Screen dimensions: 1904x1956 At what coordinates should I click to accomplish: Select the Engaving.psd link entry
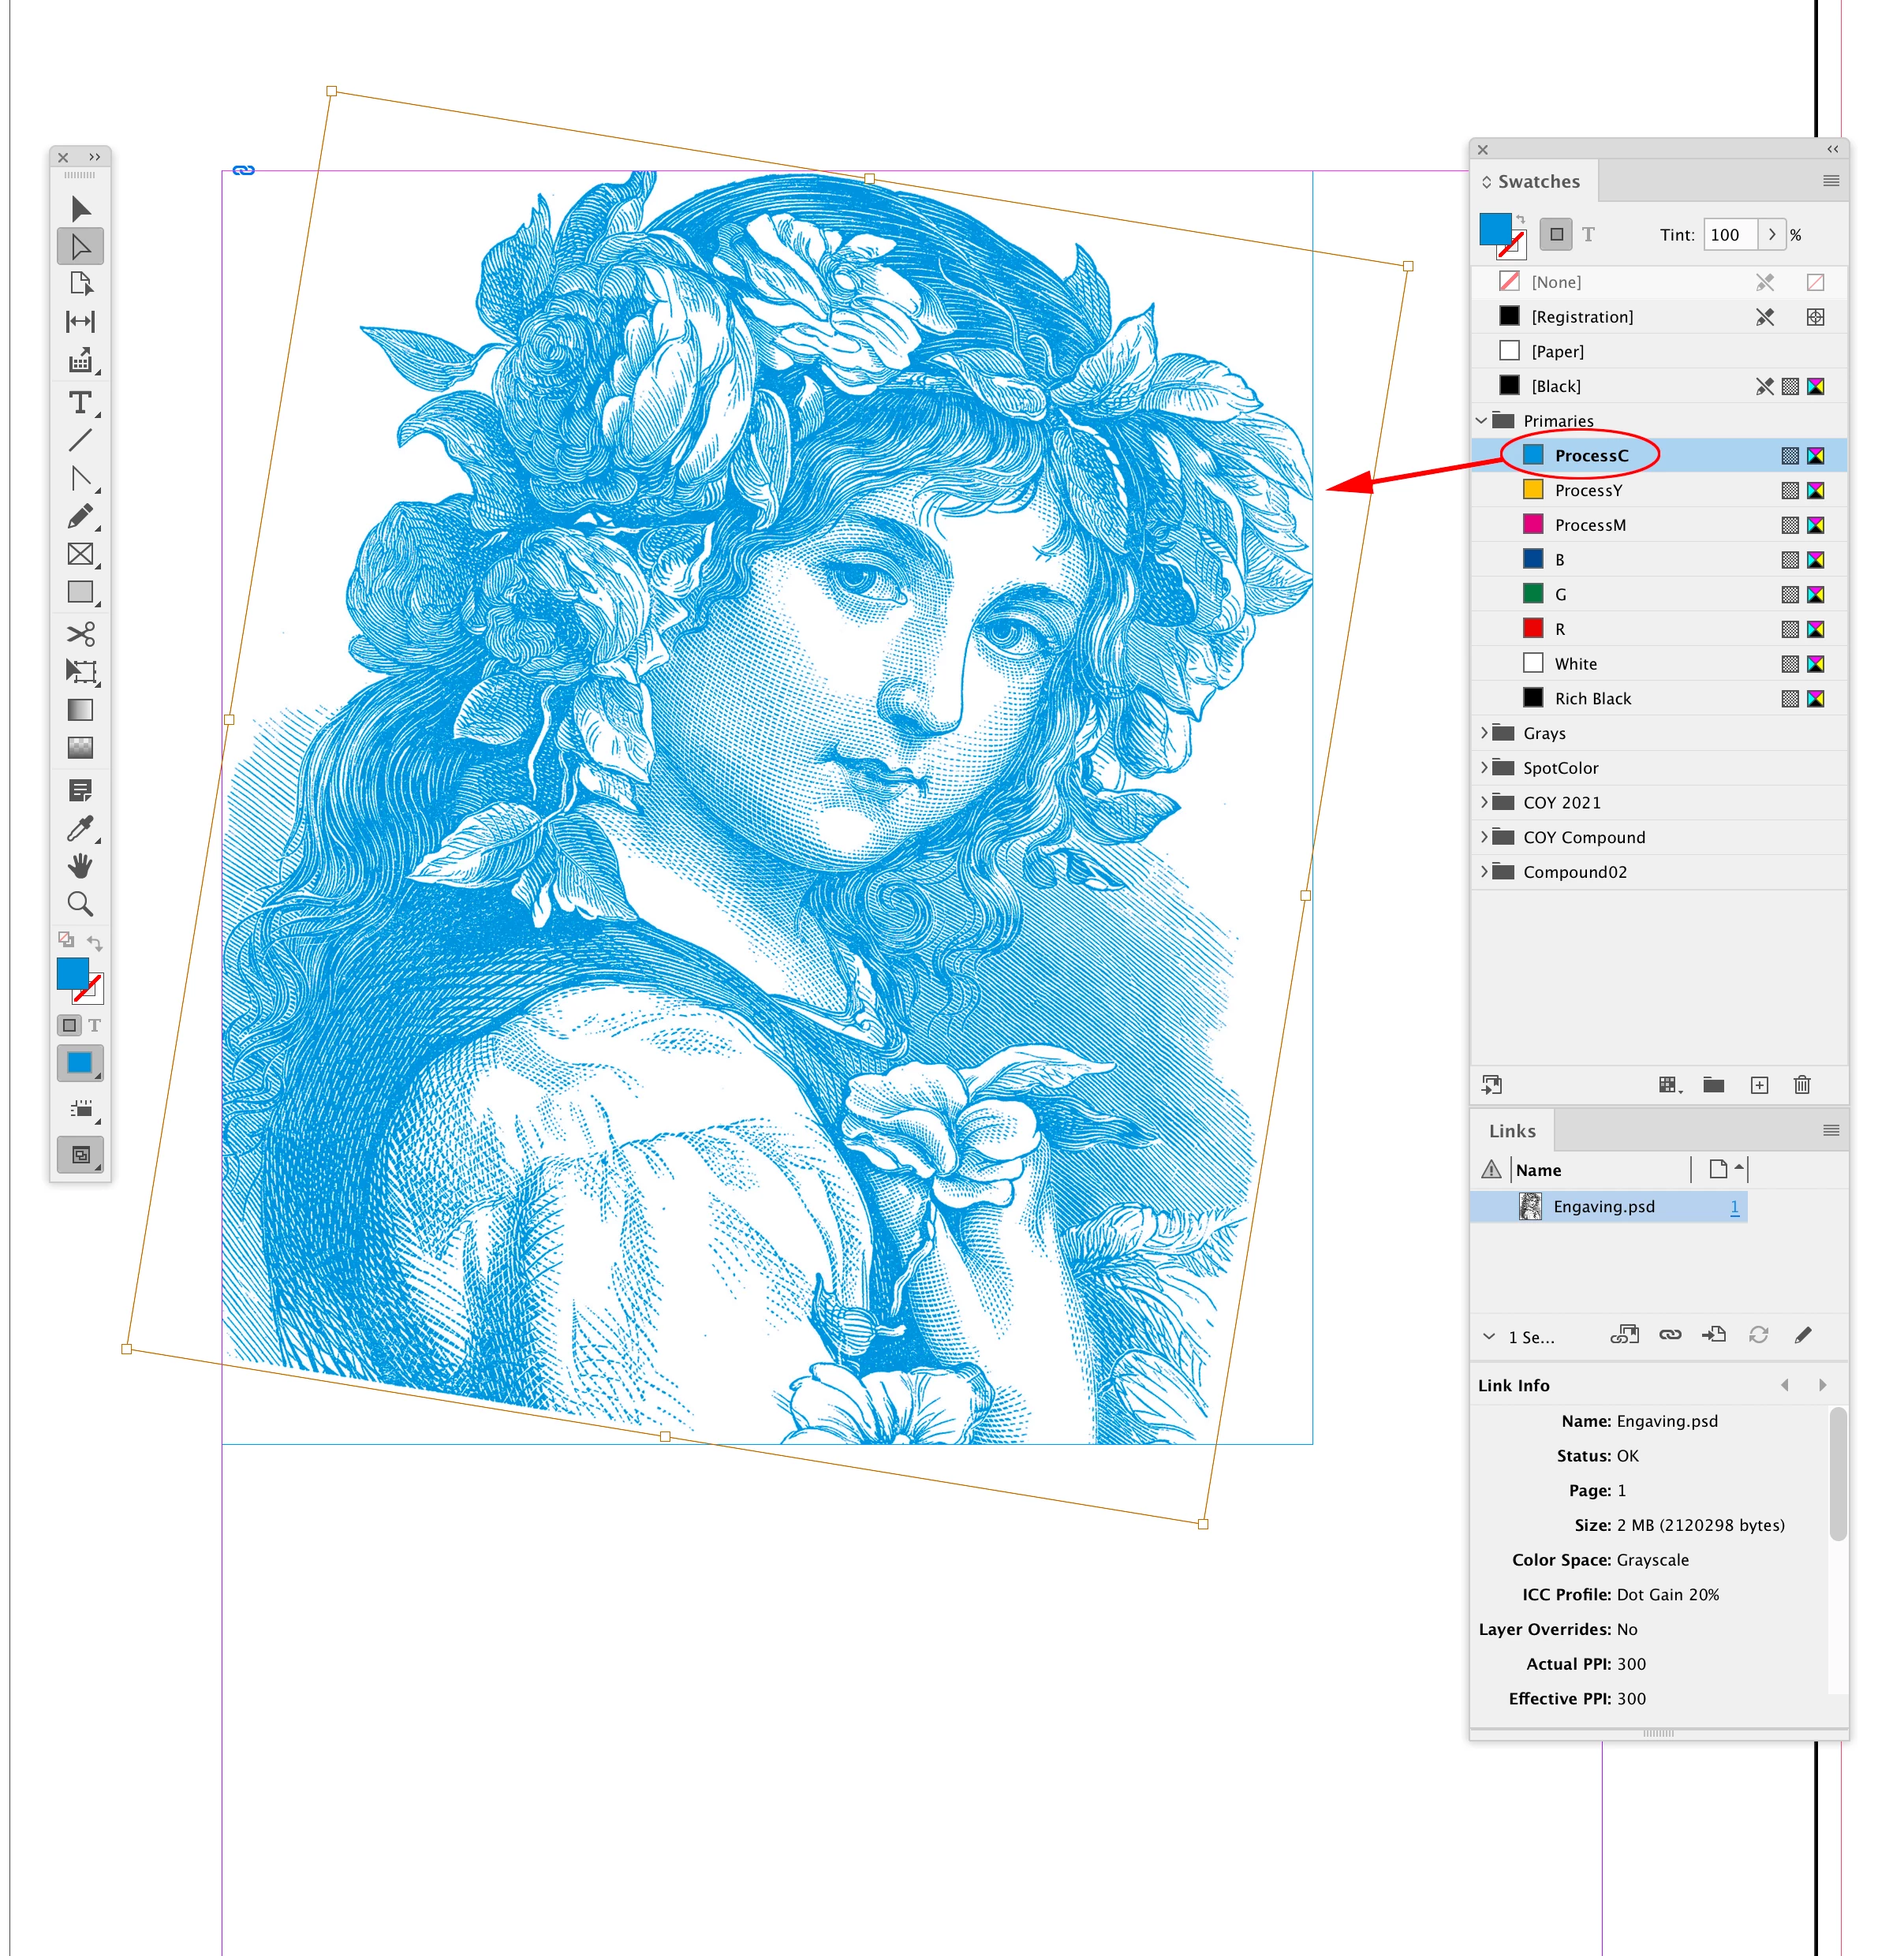[1603, 1207]
